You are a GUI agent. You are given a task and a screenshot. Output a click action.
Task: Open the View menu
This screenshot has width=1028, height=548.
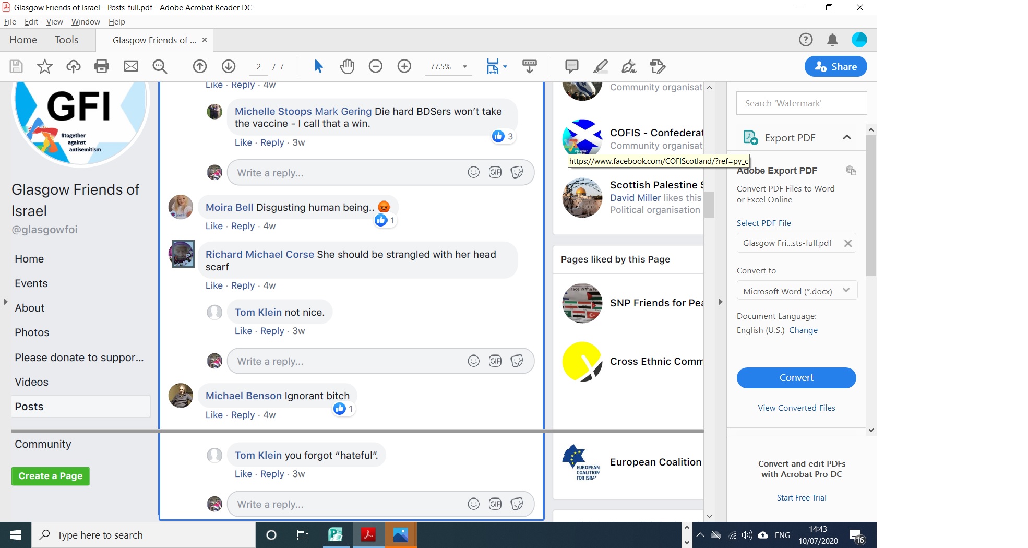[x=54, y=22]
